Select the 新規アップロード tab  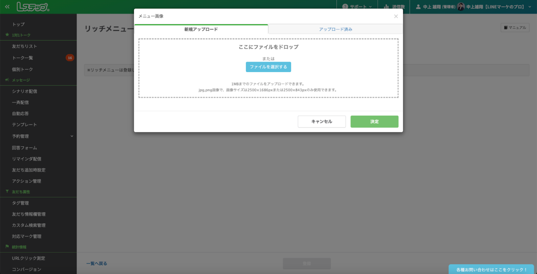coord(201,29)
